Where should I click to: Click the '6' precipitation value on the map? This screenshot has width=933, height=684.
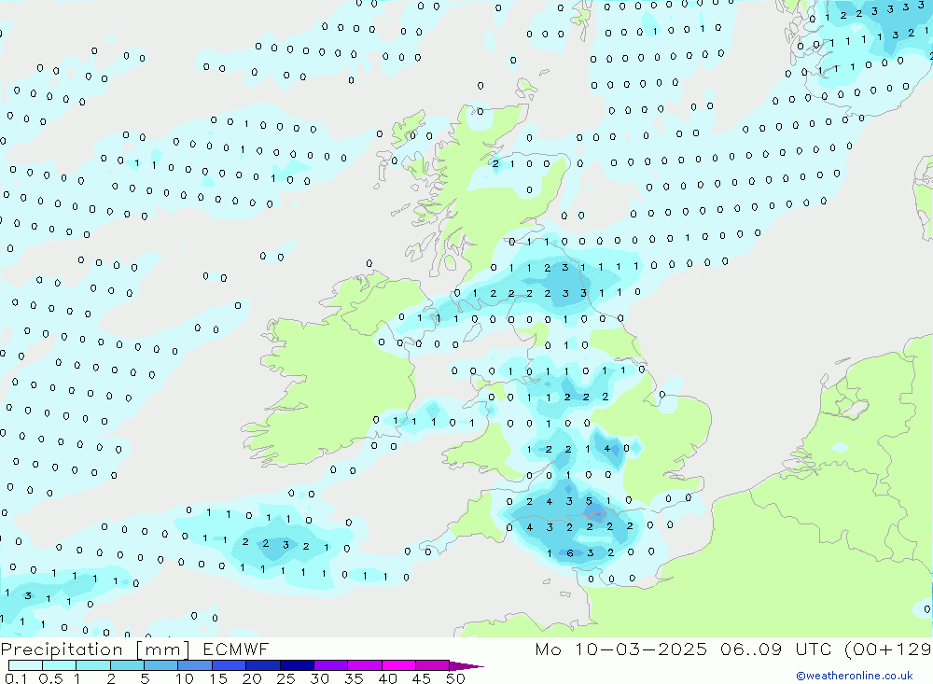point(570,553)
